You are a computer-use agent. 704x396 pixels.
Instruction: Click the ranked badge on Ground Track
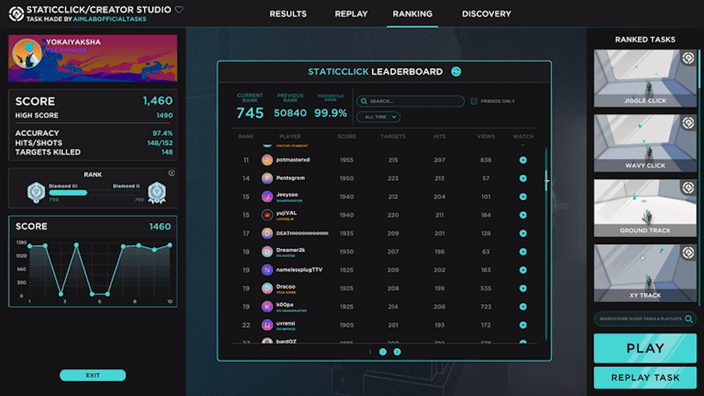[688, 188]
